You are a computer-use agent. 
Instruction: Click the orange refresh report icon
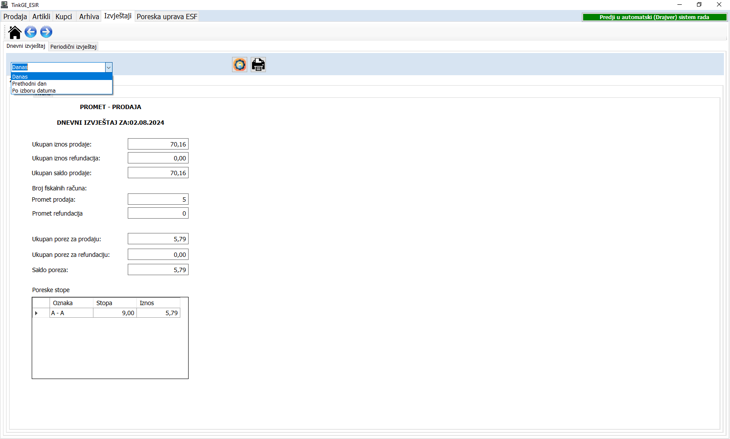click(x=239, y=65)
